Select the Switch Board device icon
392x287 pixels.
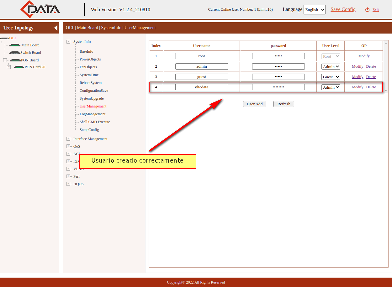pyautogui.click(x=14, y=53)
